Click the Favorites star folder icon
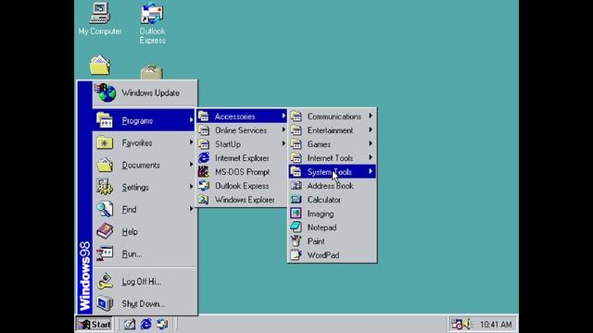This screenshot has height=333, width=593. (105, 142)
